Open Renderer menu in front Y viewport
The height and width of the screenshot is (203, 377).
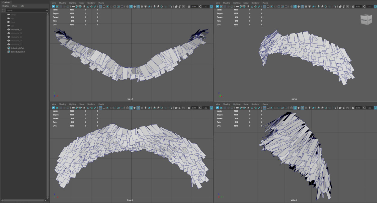(x=91, y=104)
